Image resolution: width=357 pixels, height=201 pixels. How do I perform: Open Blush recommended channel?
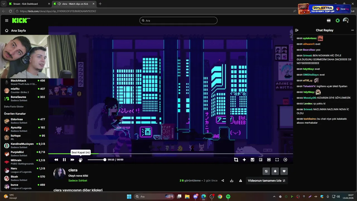tap(25, 178)
